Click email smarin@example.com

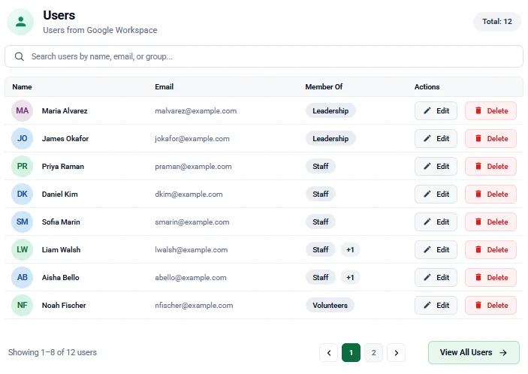coord(192,222)
